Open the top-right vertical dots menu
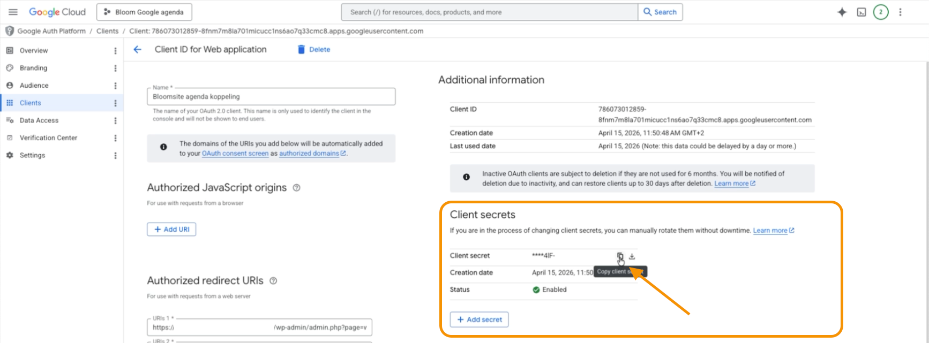 point(900,12)
